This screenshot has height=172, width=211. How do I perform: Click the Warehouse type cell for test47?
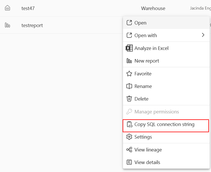pos(153,8)
